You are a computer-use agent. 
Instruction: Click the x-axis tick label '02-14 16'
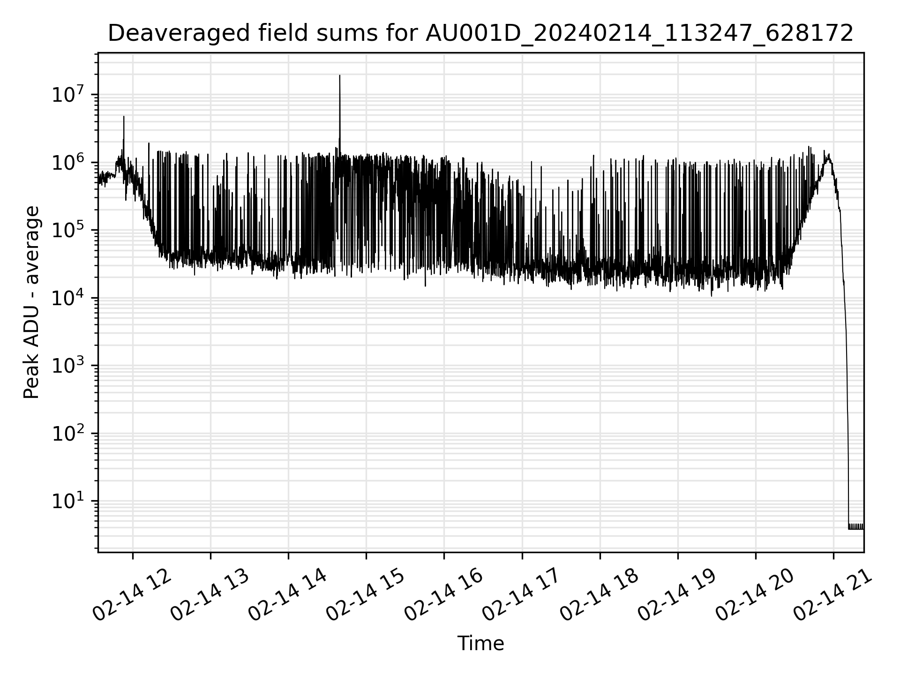[444, 596]
